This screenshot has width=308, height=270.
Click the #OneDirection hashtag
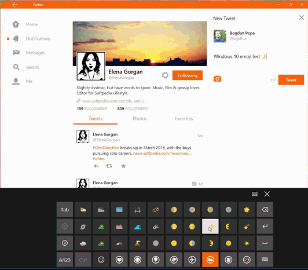click(x=106, y=148)
